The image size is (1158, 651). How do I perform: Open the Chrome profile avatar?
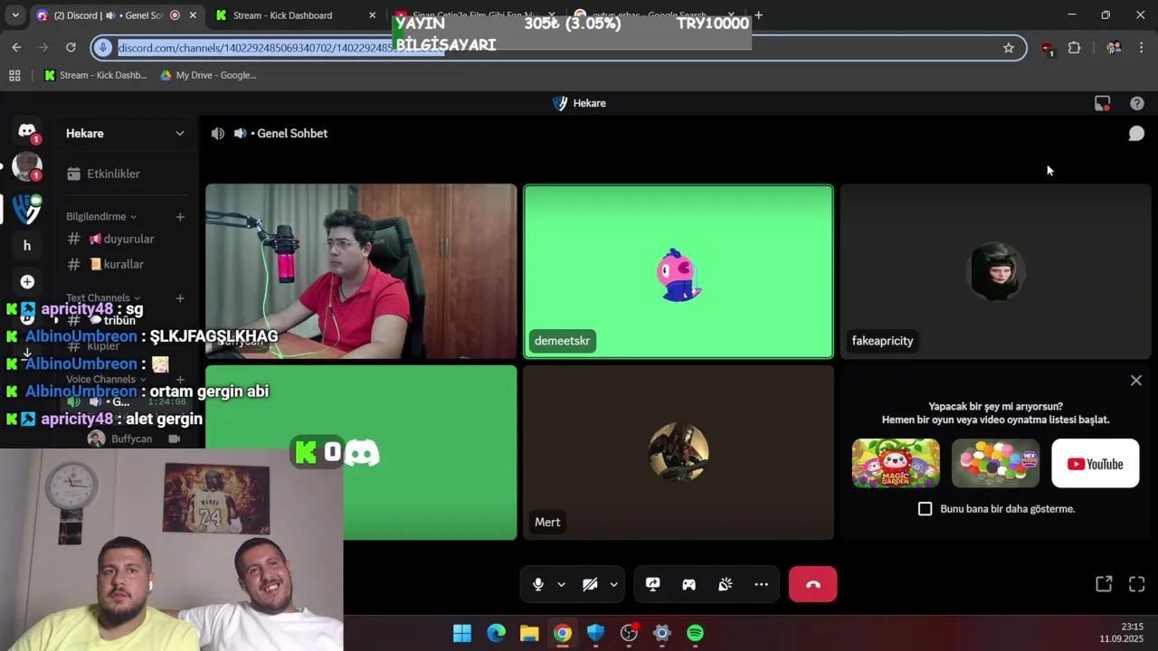pos(1113,48)
